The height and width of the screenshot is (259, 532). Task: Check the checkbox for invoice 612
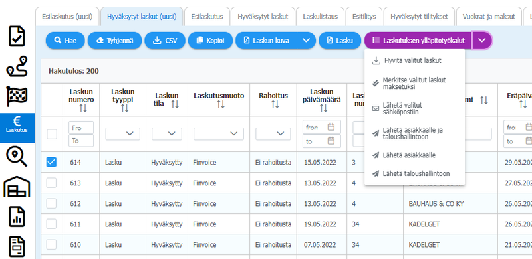tap(52, 204)
